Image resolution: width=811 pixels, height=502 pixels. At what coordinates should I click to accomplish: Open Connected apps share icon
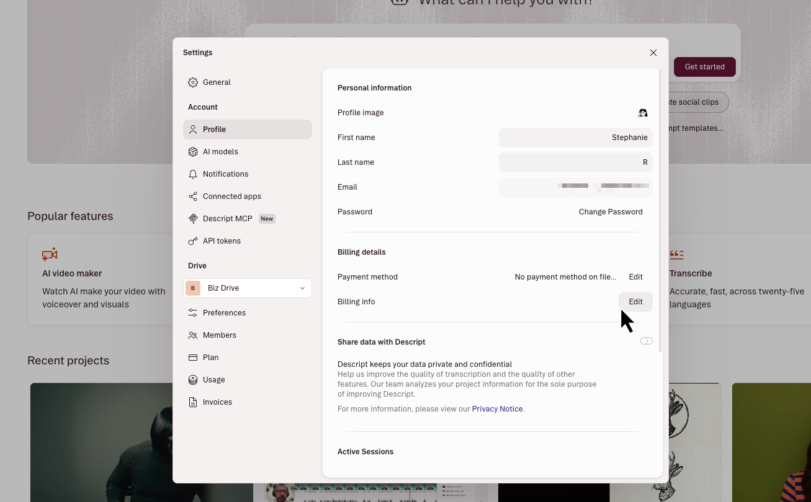[x=193, y=196]
